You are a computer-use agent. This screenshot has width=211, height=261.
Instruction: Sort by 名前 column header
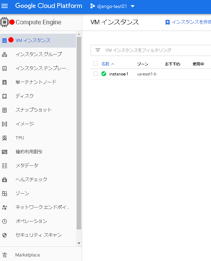click(x=105, y=64)
